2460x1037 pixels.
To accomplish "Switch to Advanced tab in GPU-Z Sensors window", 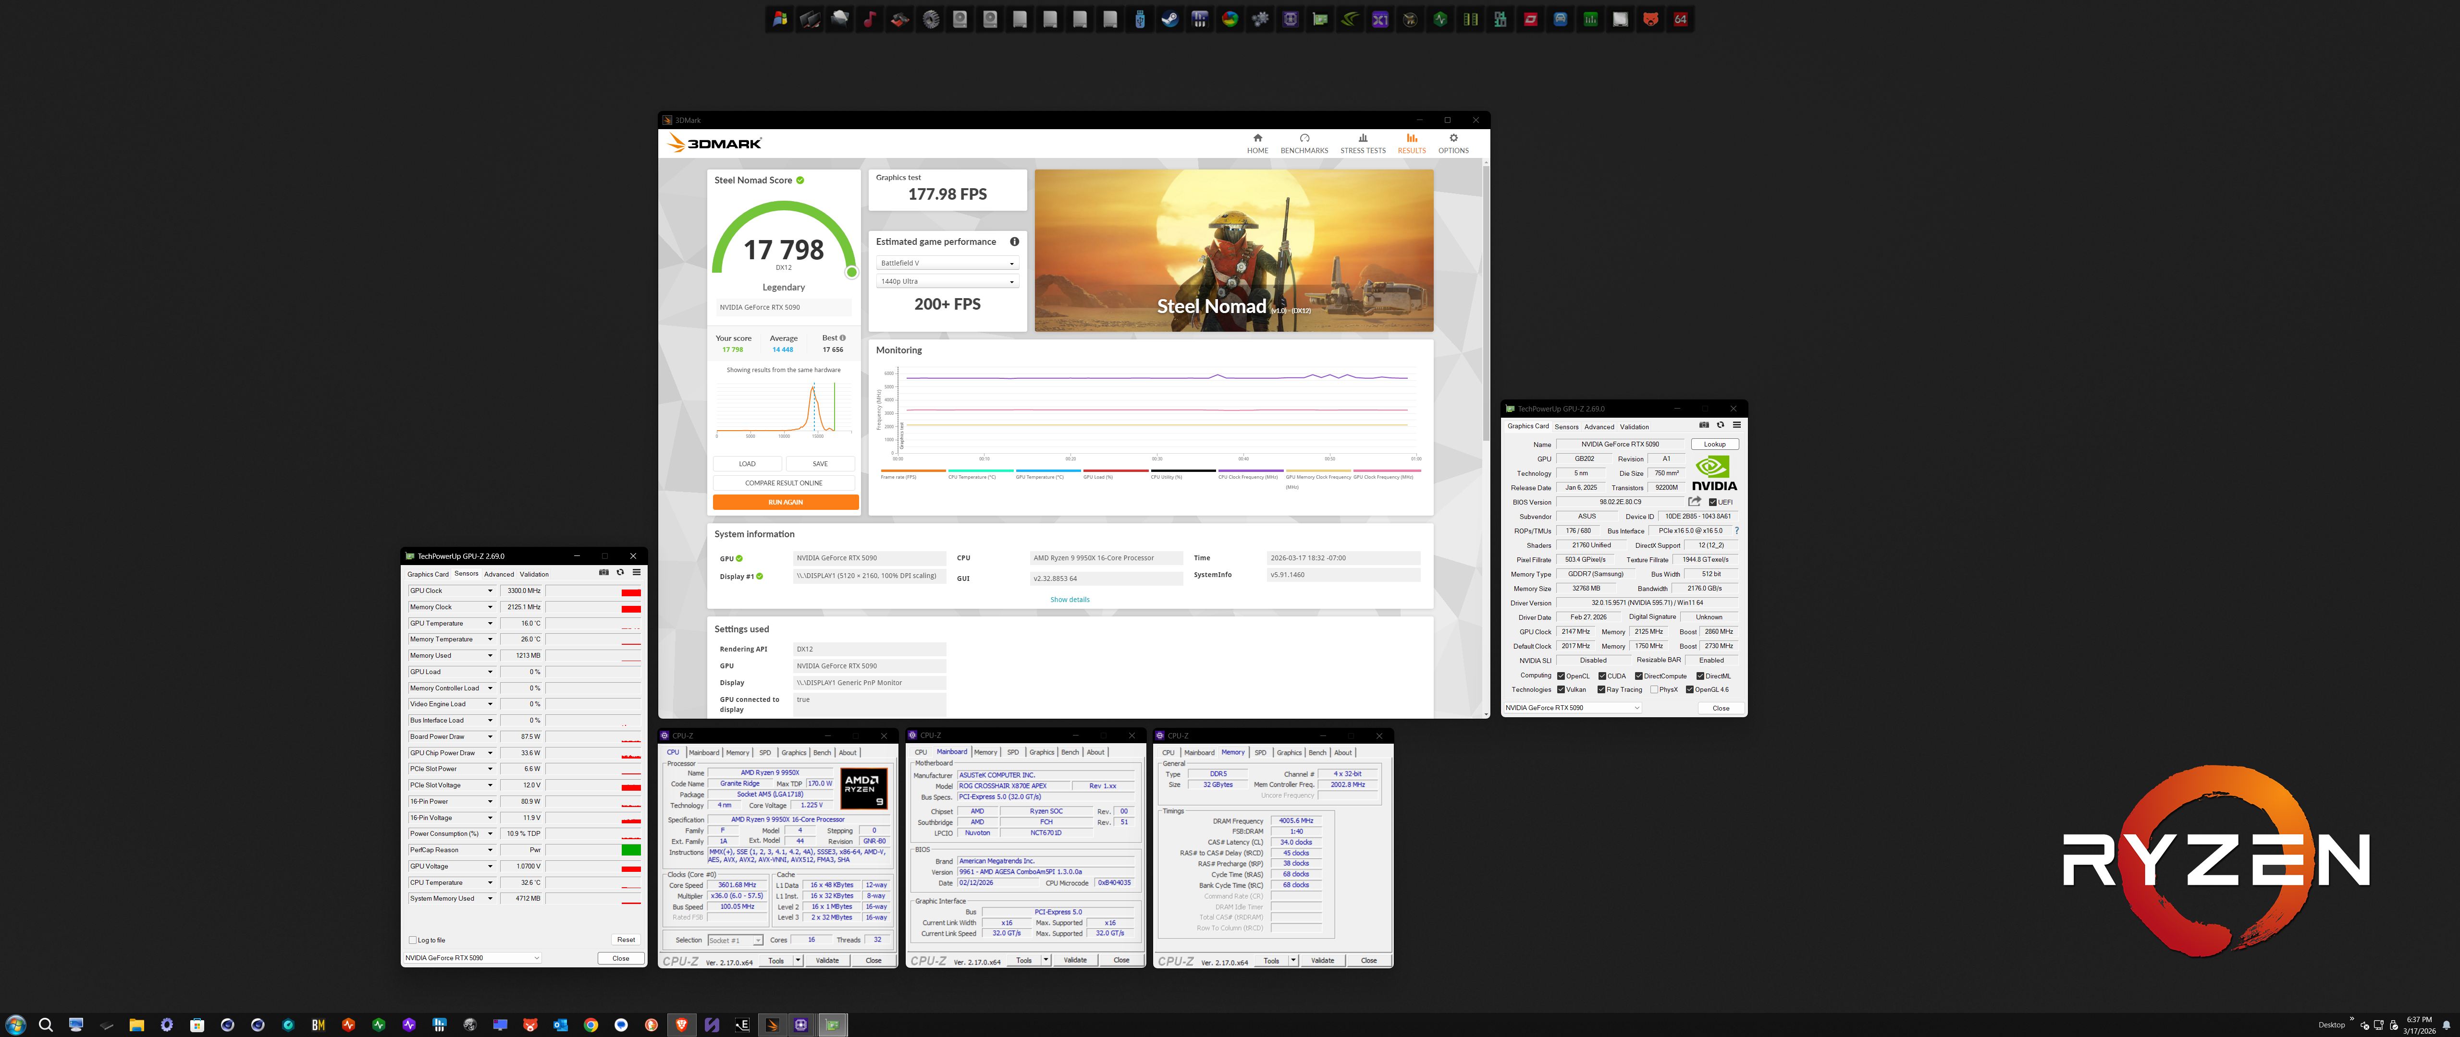I will point(499,574).
